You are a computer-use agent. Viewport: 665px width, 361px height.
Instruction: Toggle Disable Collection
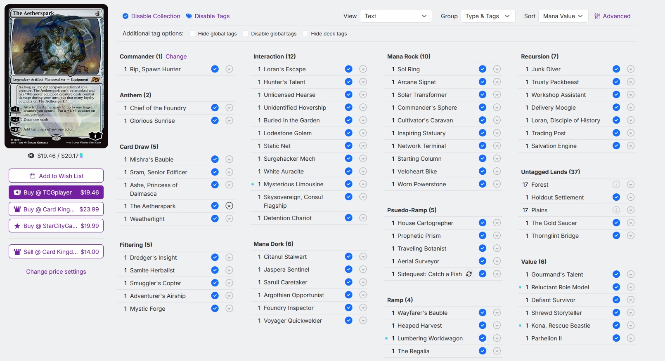tap(151, 16)
